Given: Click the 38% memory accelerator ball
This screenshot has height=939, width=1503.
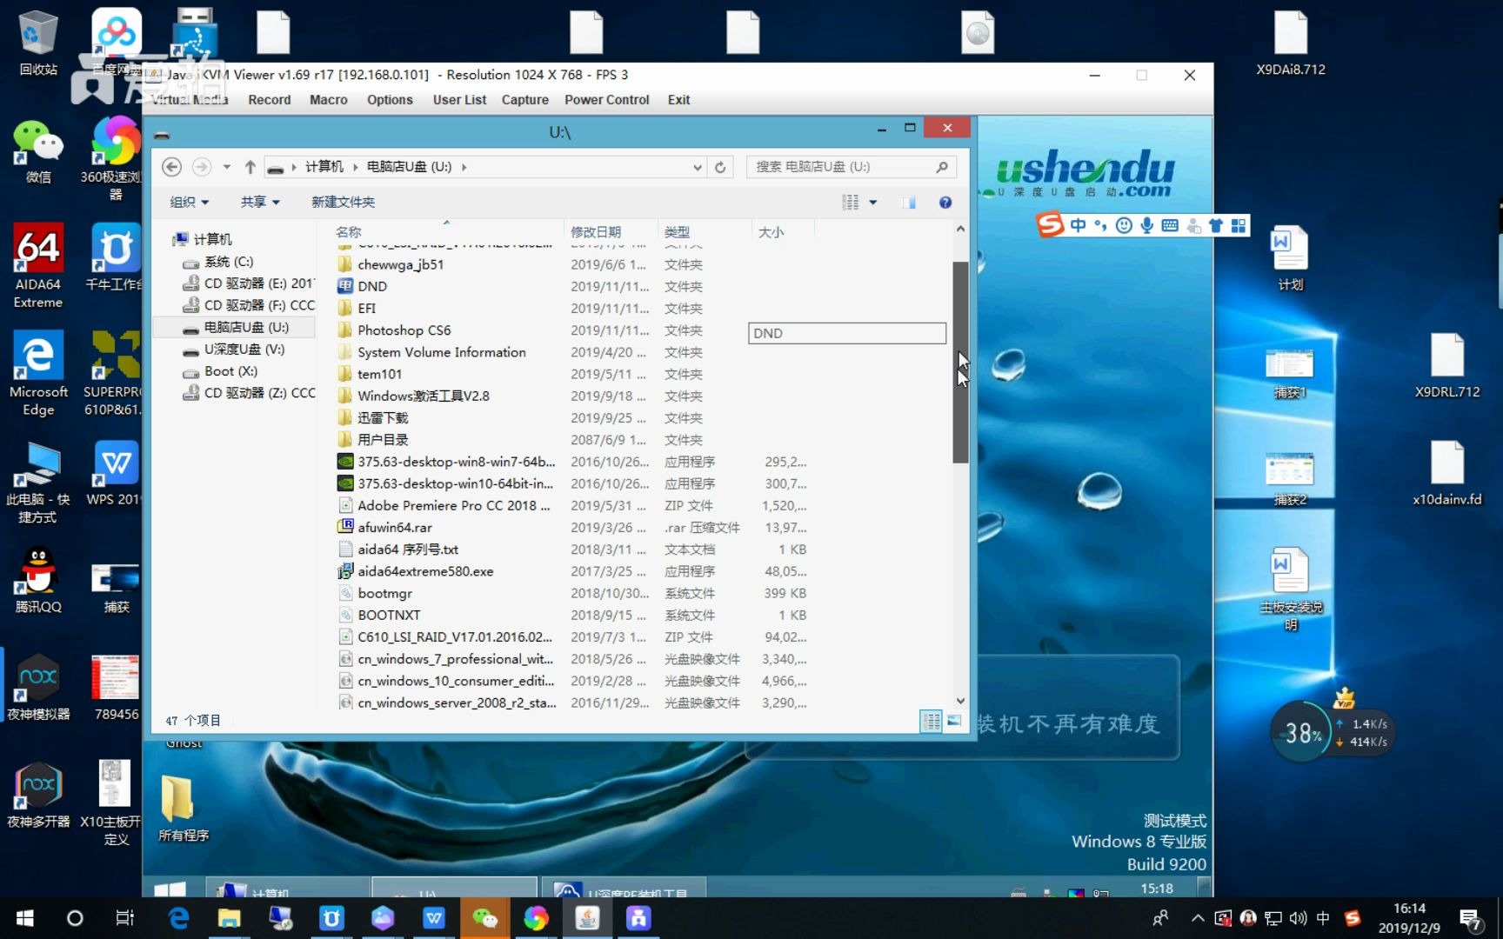Looking at the screenshot, I should [1302, 733].
